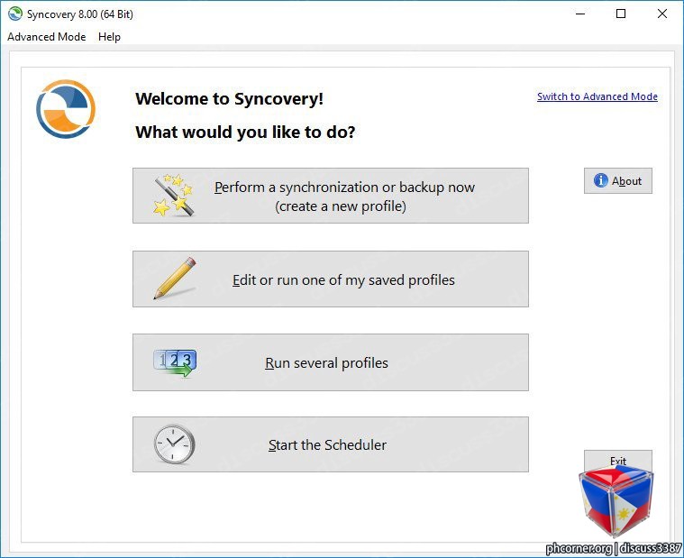Follow the Switch to Advanced Mode link
The height and width of the screenshot is (558, 684).
[x=597, y=96]
